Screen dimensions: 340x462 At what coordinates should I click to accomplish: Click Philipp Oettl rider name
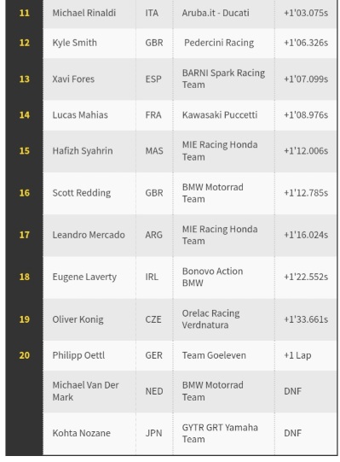point(78,355)
